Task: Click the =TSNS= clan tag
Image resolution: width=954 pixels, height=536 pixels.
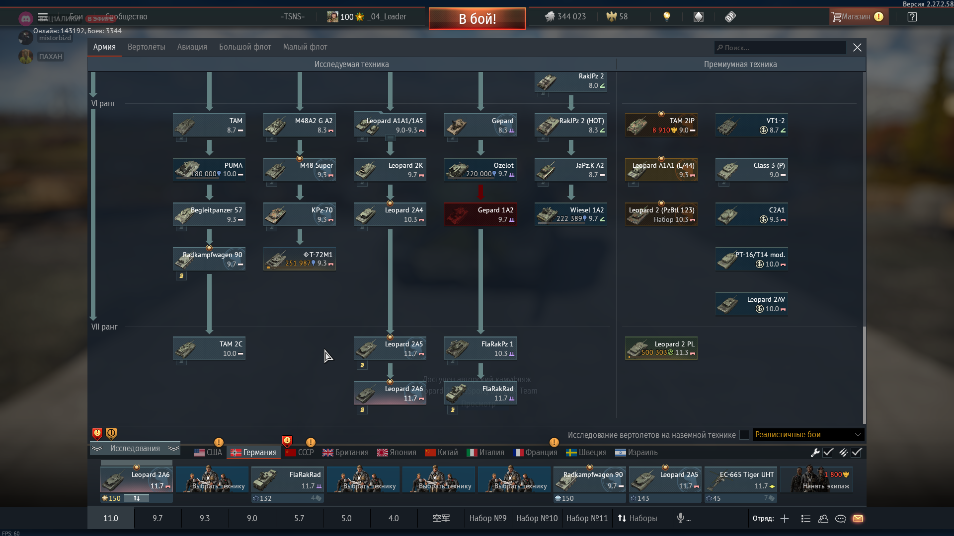Action: 292,17
